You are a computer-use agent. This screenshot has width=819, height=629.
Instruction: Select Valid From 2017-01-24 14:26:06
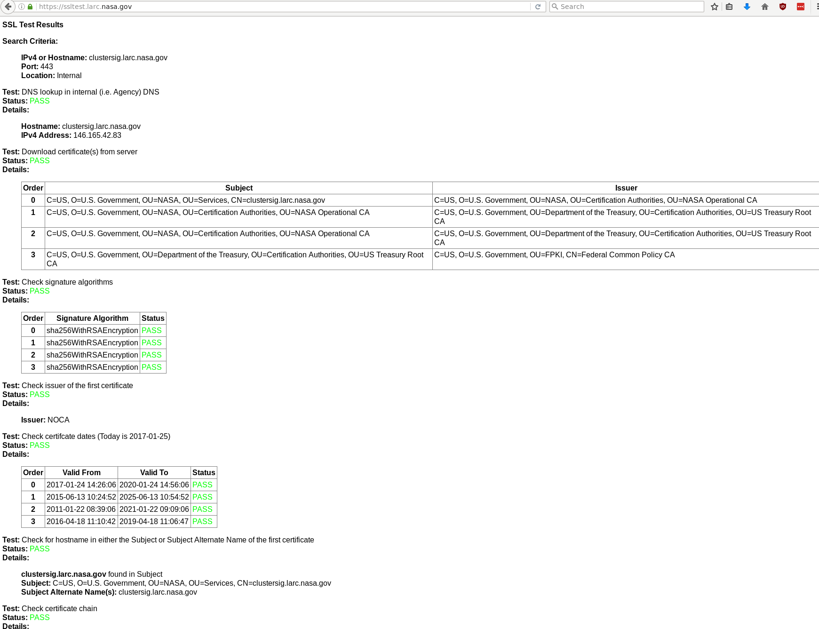pyautogui.click(x=81, y=485)
